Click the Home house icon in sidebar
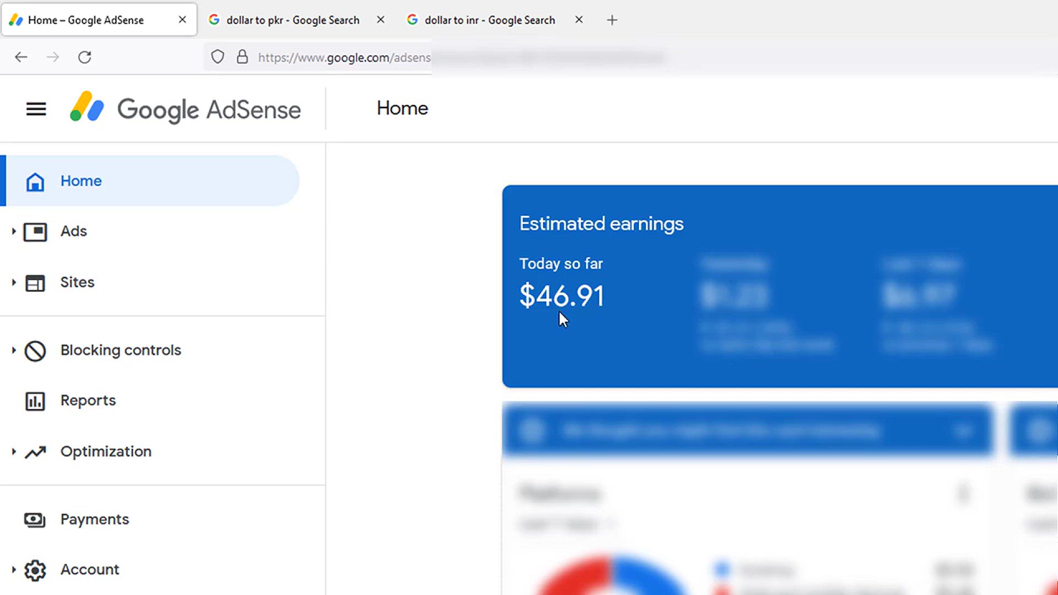This screenshot has height=595, width=1058. (x=35, y=181)
